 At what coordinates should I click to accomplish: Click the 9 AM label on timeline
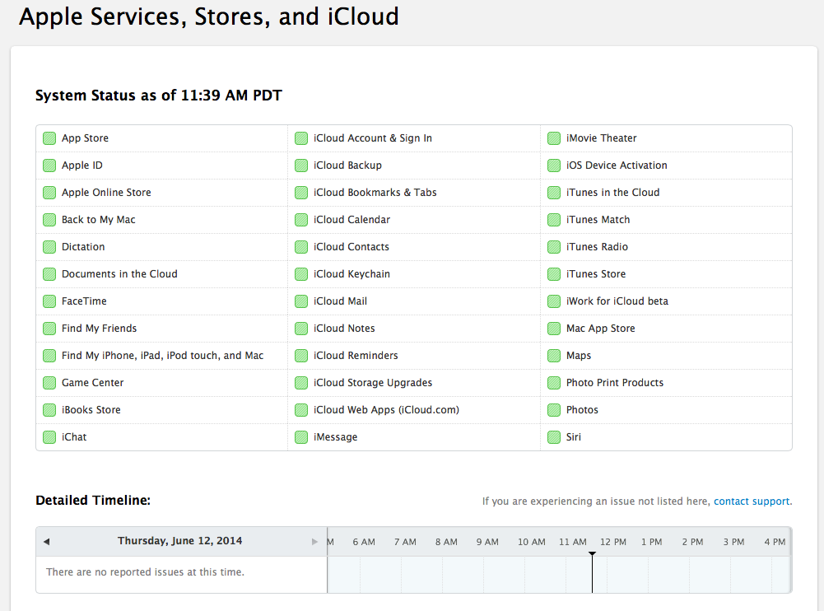[487, 542]
